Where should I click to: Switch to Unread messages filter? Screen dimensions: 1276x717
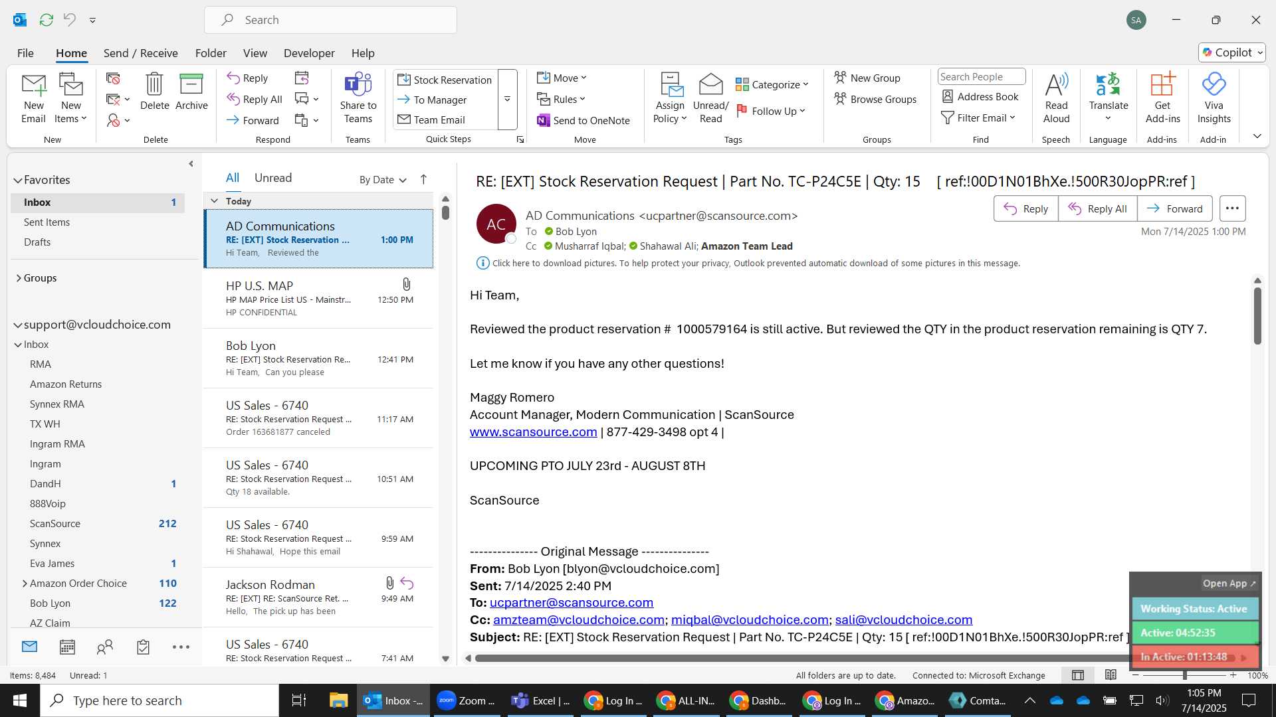(273, 178)
